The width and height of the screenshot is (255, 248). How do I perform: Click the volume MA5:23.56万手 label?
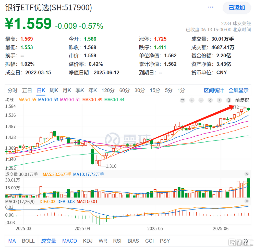(57, 174)
